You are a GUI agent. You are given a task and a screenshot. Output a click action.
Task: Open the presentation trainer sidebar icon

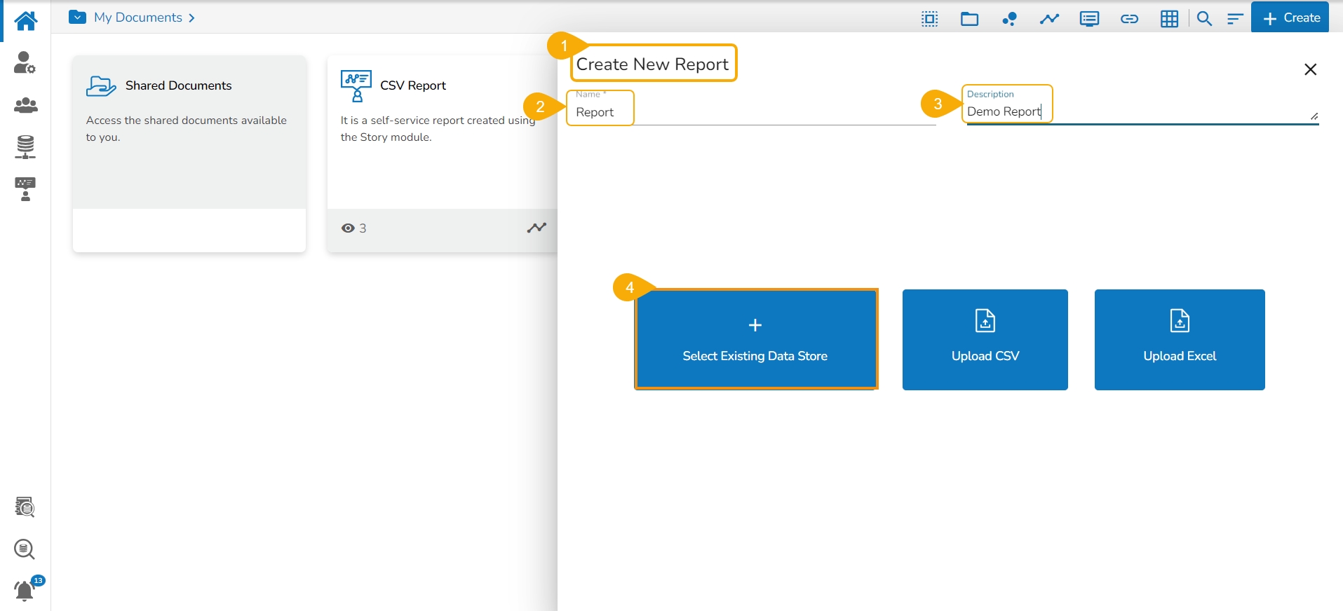tap(25, 189)
